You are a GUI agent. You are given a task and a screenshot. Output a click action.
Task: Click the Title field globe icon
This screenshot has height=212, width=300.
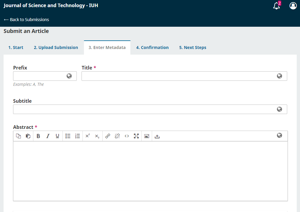tap(279, 76)
